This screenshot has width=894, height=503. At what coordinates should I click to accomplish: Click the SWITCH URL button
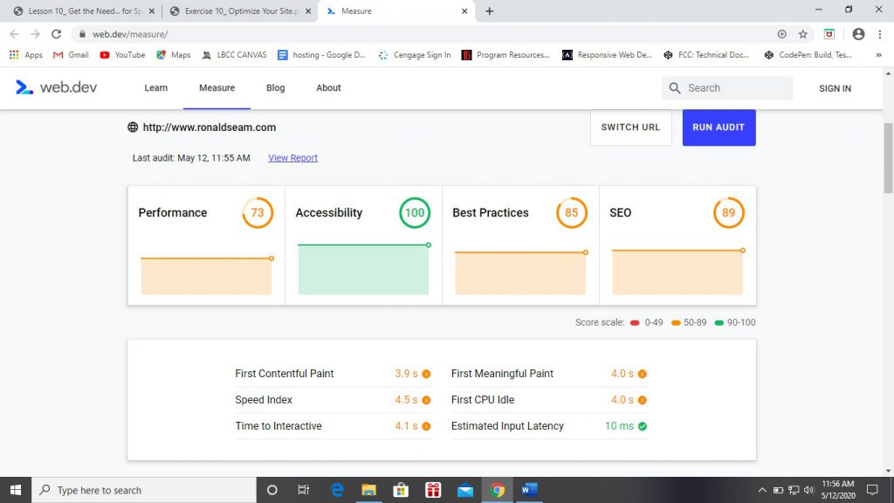click(x=630, y=127)
